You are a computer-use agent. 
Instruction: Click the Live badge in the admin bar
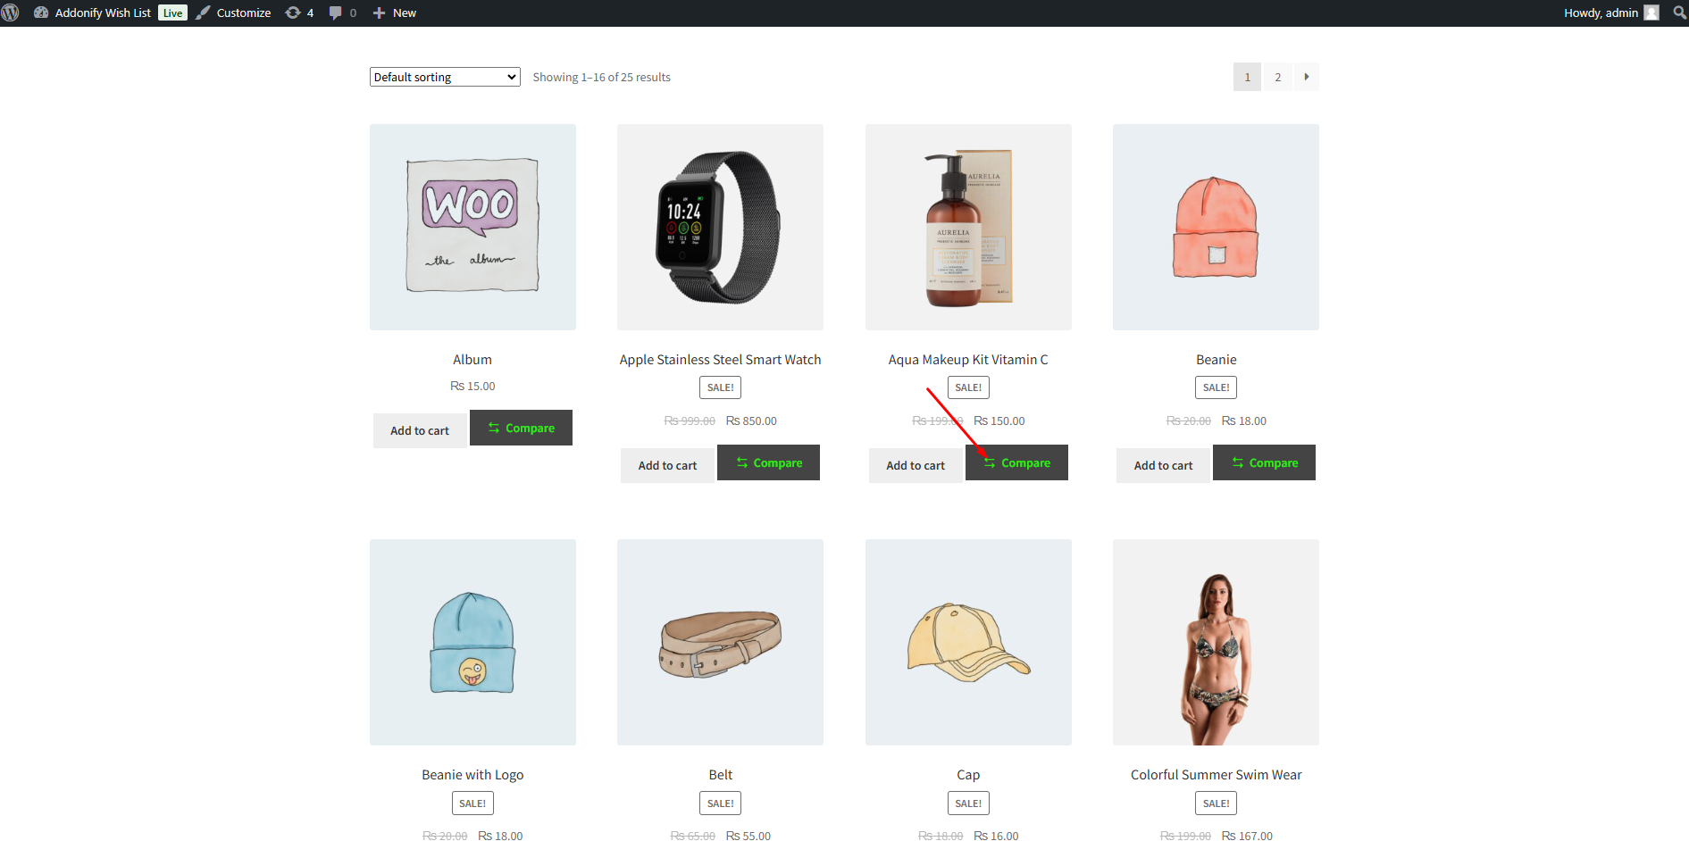172,12
